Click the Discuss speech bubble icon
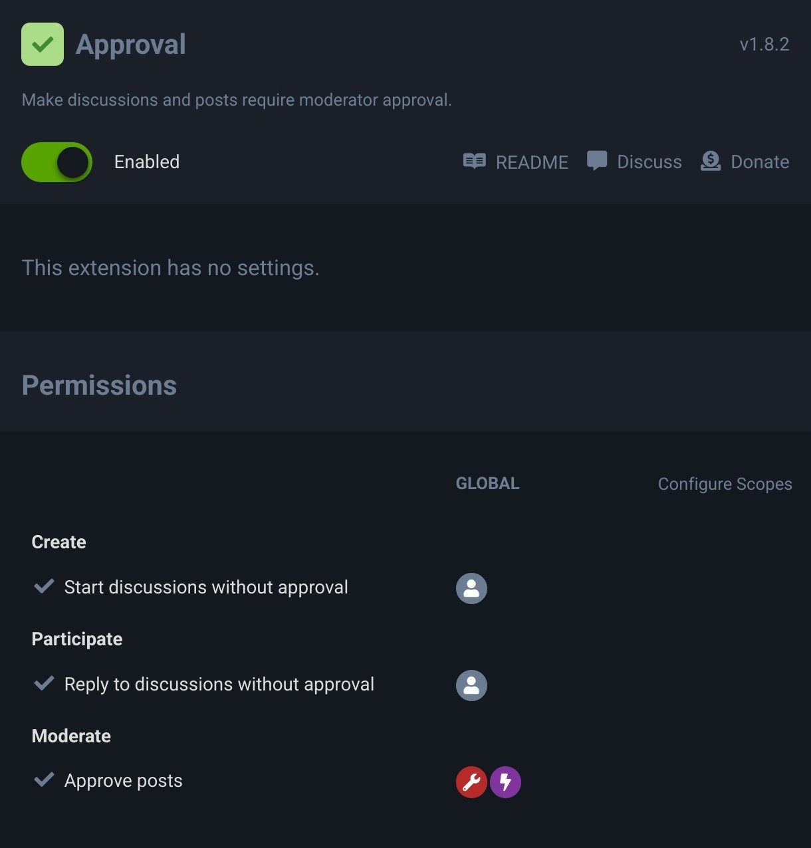The image size is (811, 848). pos(597,161)
